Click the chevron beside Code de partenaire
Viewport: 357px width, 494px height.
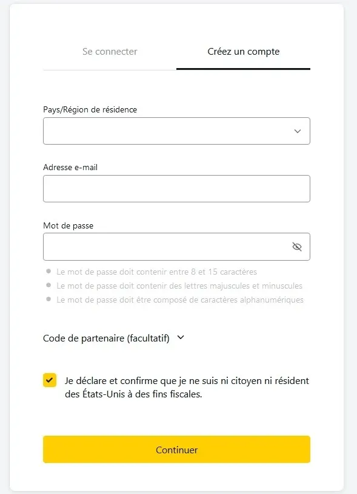pyautogui.click(x=180, y=338)
